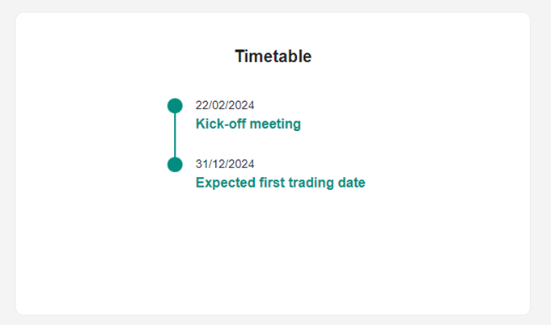Image resolution: width=551 pixels, height=325 pixels.
Task: Click the word "first" in second label
Action: coord(272,183)
